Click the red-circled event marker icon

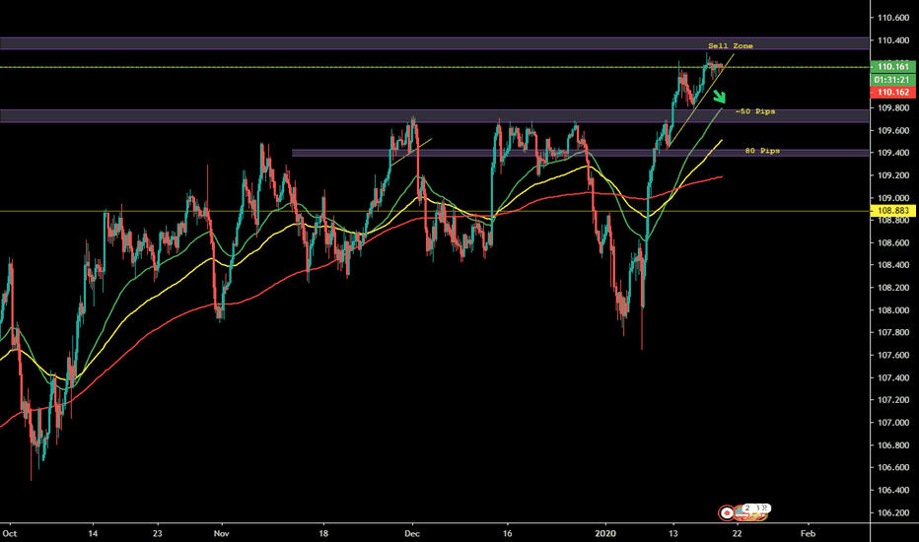click(x=727, y=512)
